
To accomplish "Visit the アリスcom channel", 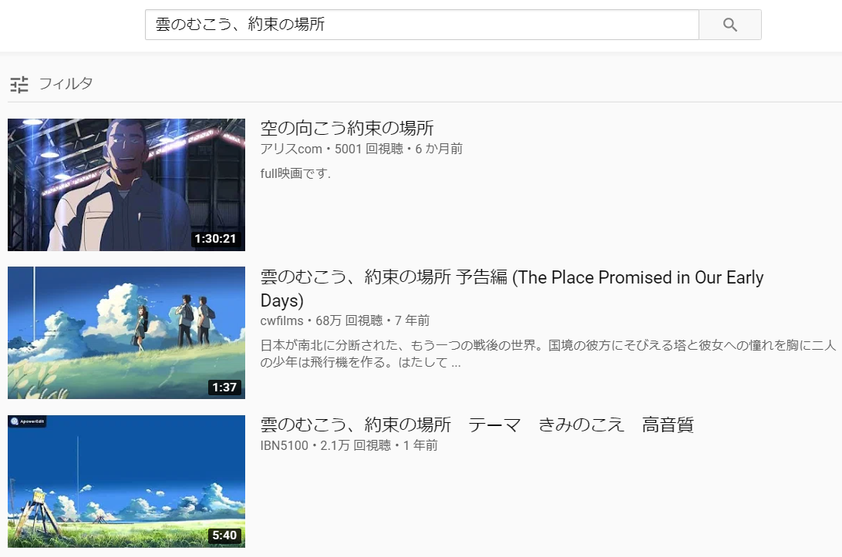I will tap(291, 149).
